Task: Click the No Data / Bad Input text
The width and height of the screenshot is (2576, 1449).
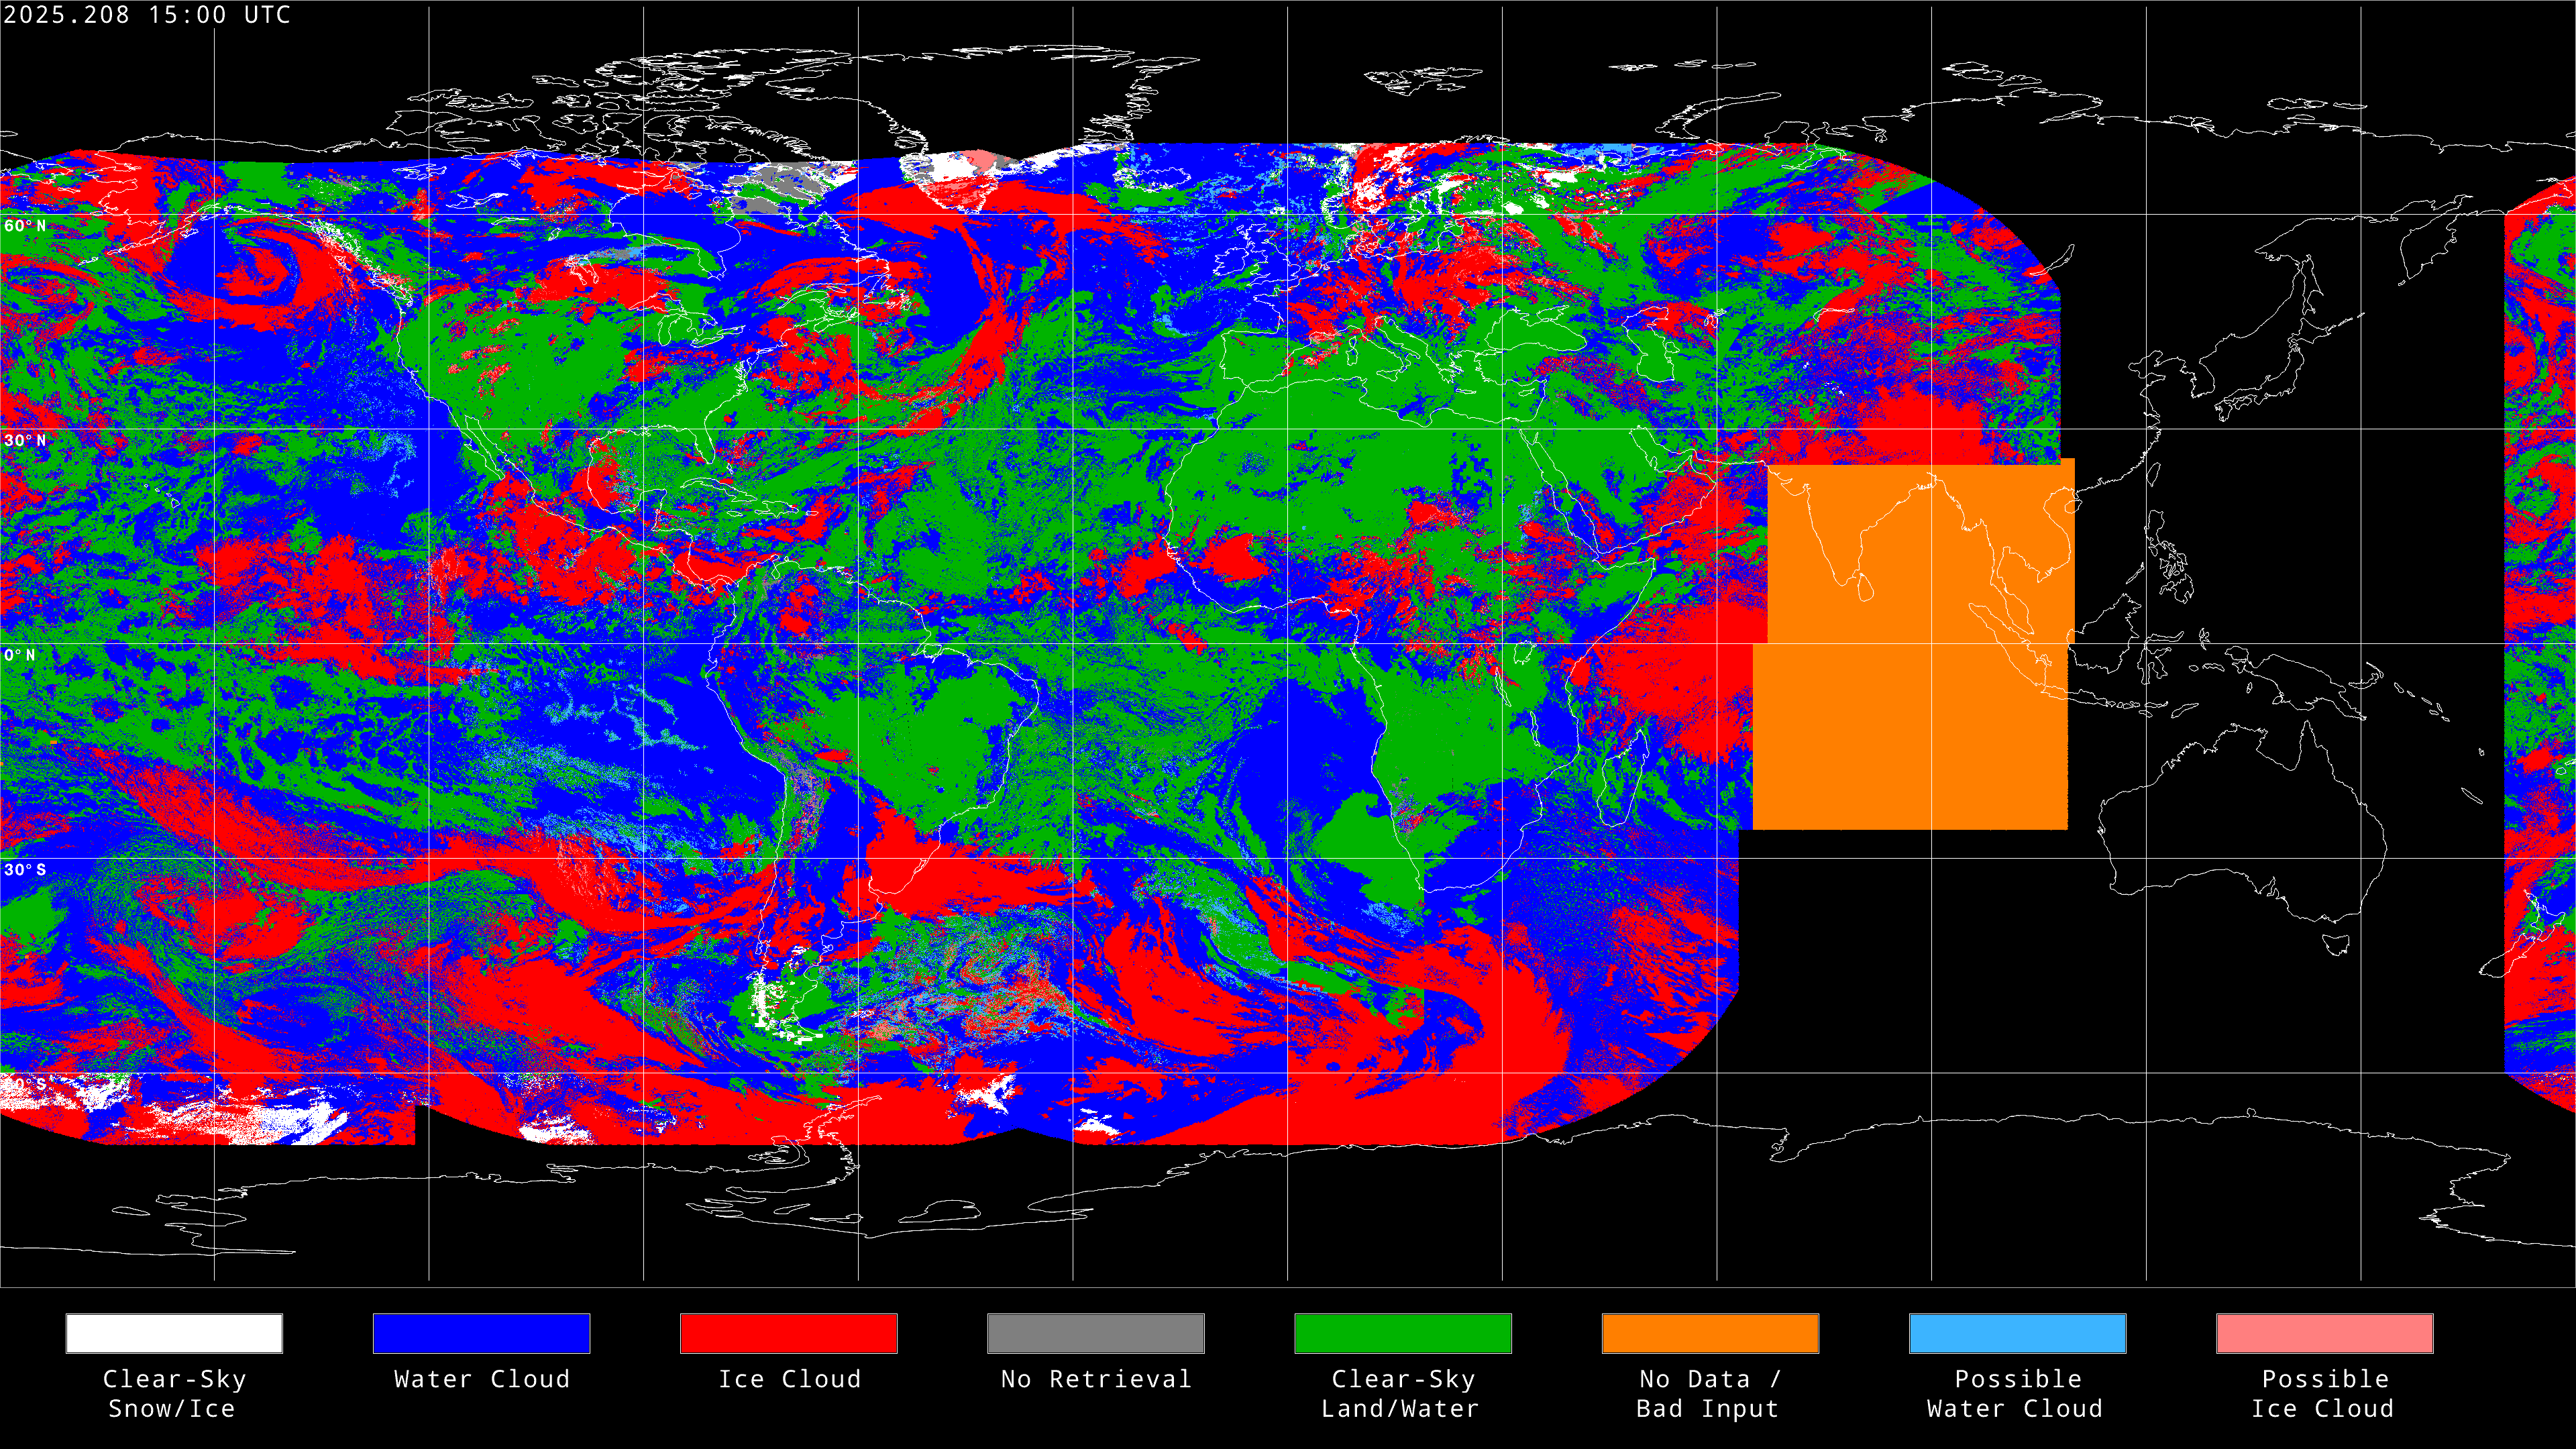Action: [x=1709, y=1393]
